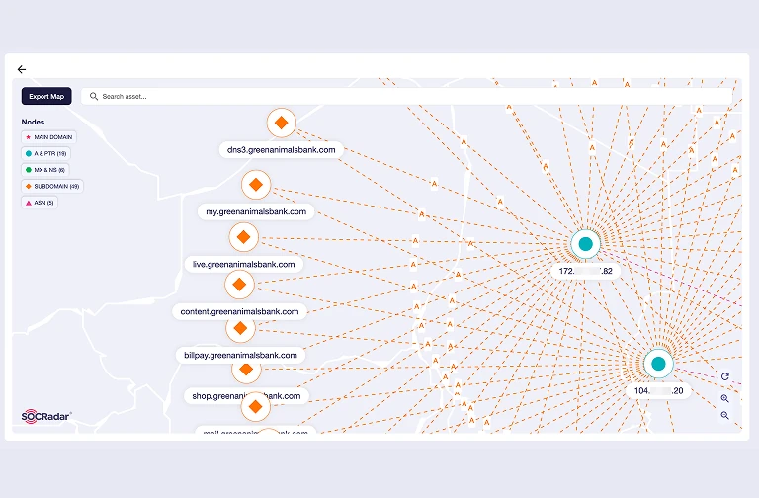Click the Export Map button
The height and width of the screenshot is (498, 759).
pyautogui.click(x=46, y=96)
